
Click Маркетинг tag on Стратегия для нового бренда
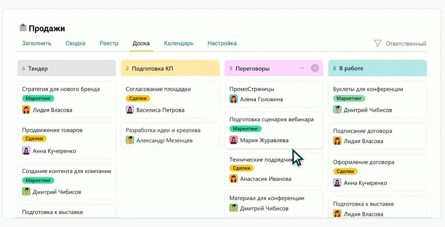[38, 98]
